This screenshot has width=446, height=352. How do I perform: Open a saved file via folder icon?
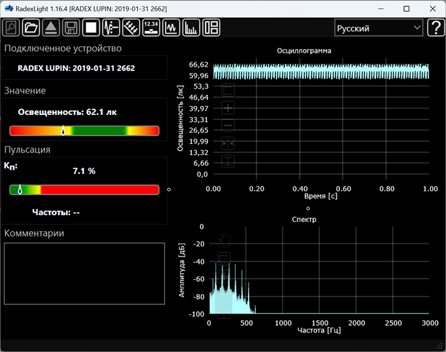(x=31, y=27)
